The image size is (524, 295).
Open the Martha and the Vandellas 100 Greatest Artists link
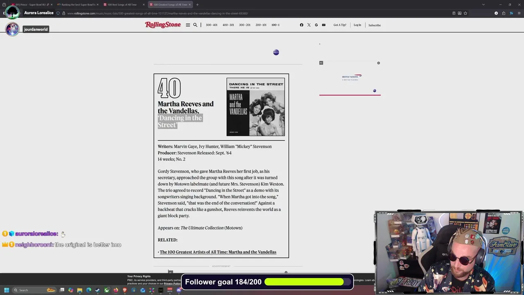click(218, 252)
